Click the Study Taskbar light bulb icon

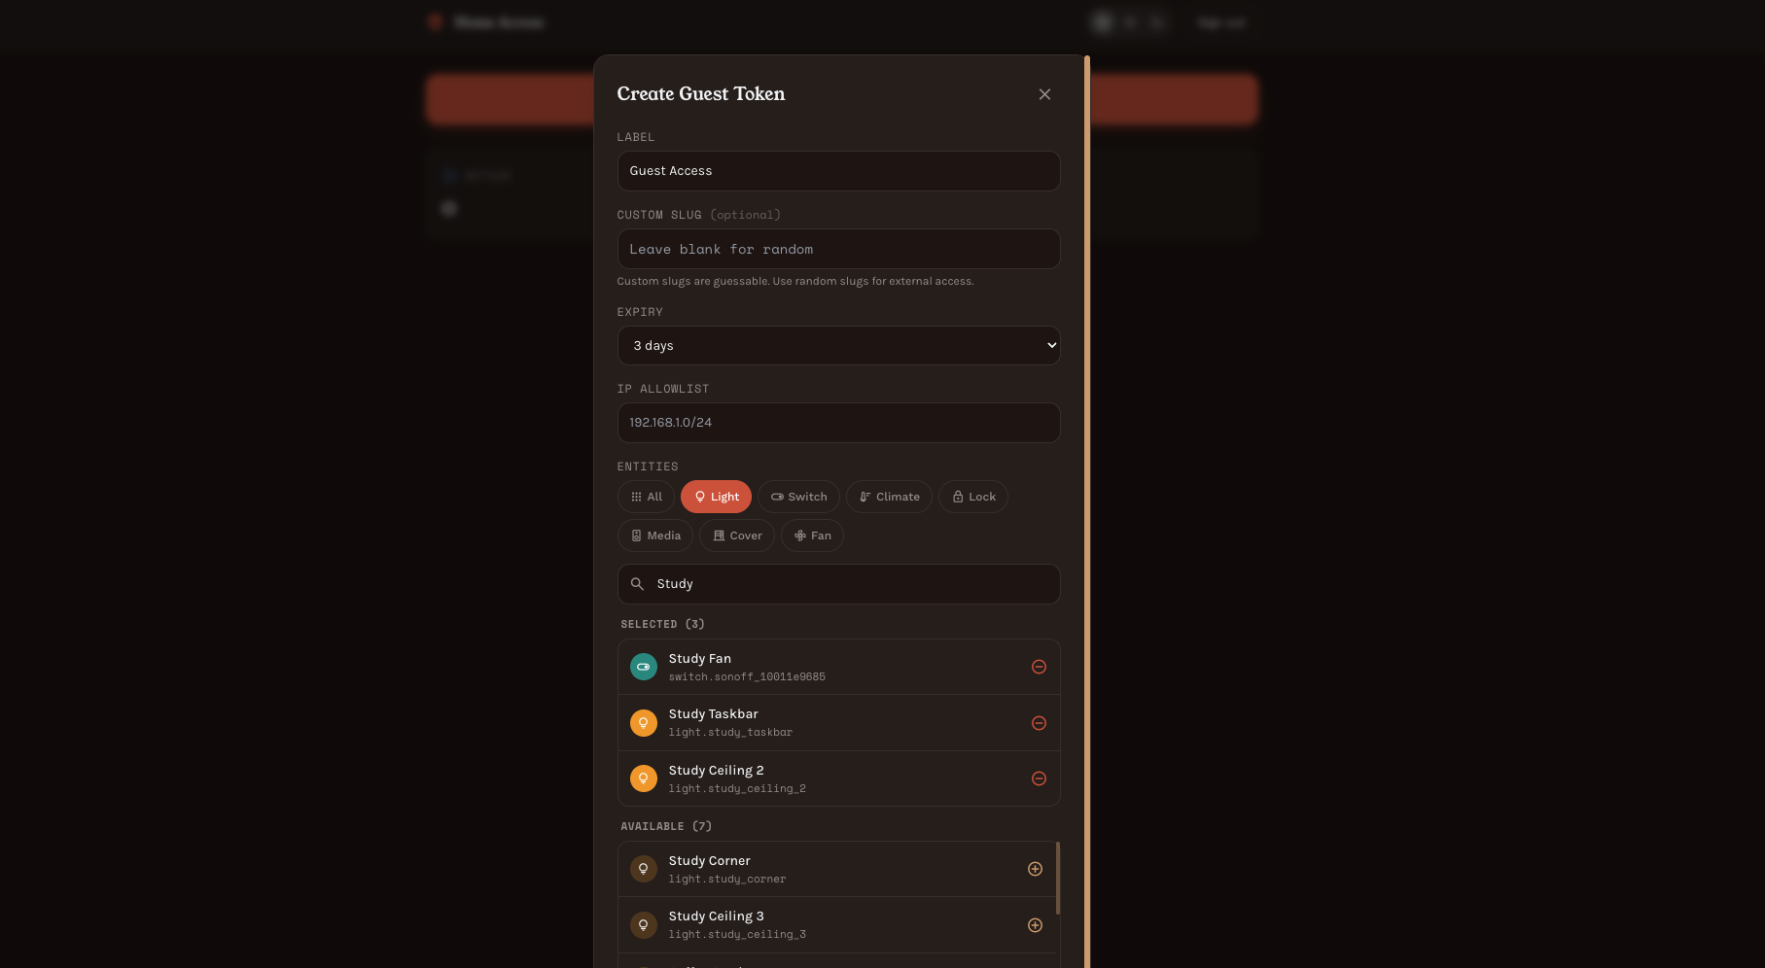point(644,723)
